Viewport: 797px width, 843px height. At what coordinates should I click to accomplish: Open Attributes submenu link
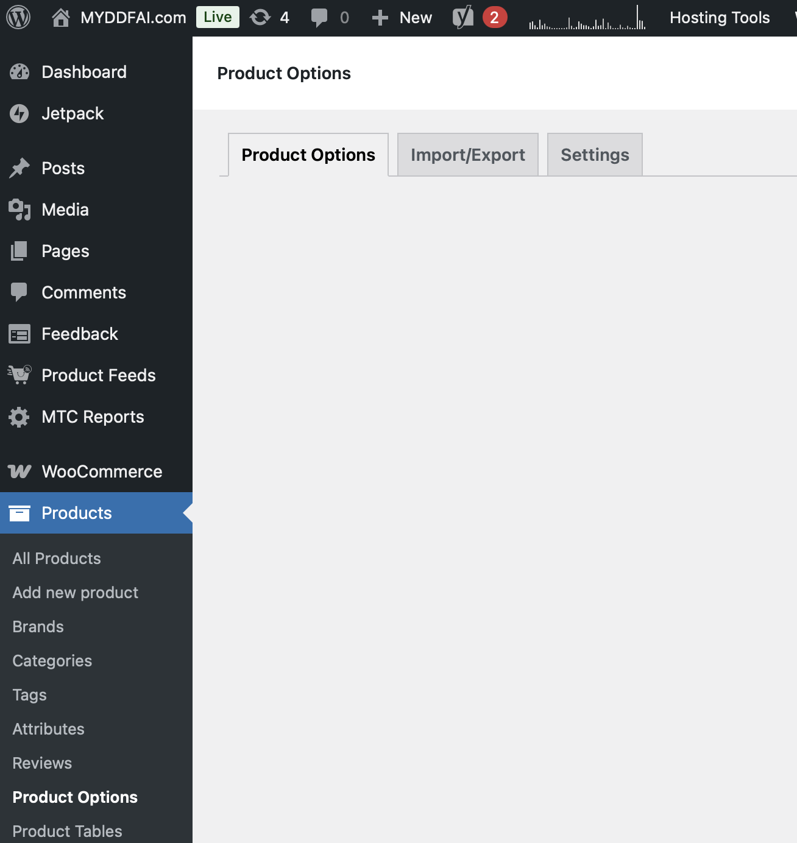point(49,729)
